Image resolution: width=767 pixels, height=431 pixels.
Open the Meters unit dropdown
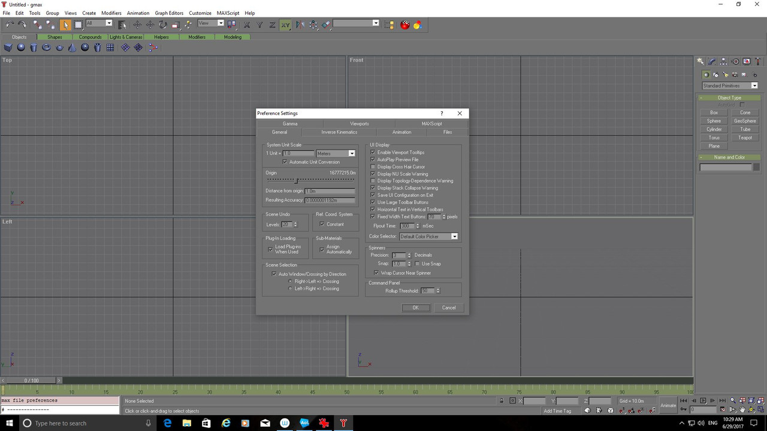click(x=352, y=153)
